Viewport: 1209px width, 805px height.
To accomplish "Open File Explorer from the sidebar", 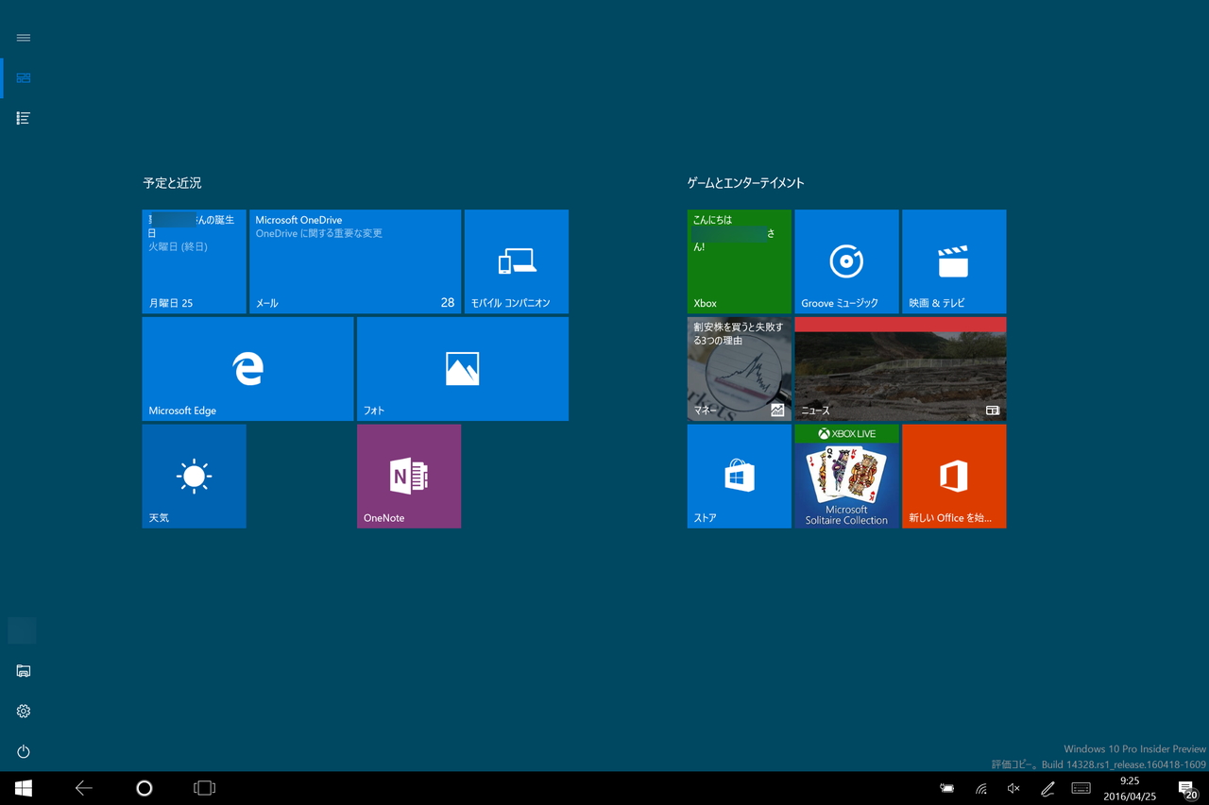I will point(24,671).
